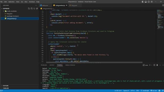Viewport: 164px width, 92px height.
Task: Click the New Folder icon in Explorer
Action: click(x=32, y=8)
